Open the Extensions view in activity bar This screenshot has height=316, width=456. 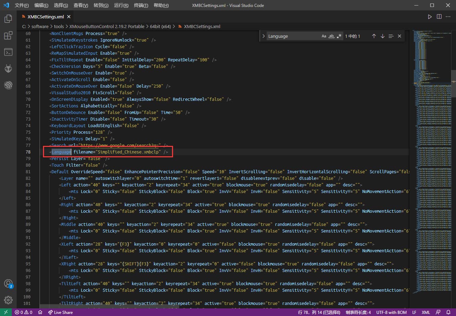click(8, 35)
